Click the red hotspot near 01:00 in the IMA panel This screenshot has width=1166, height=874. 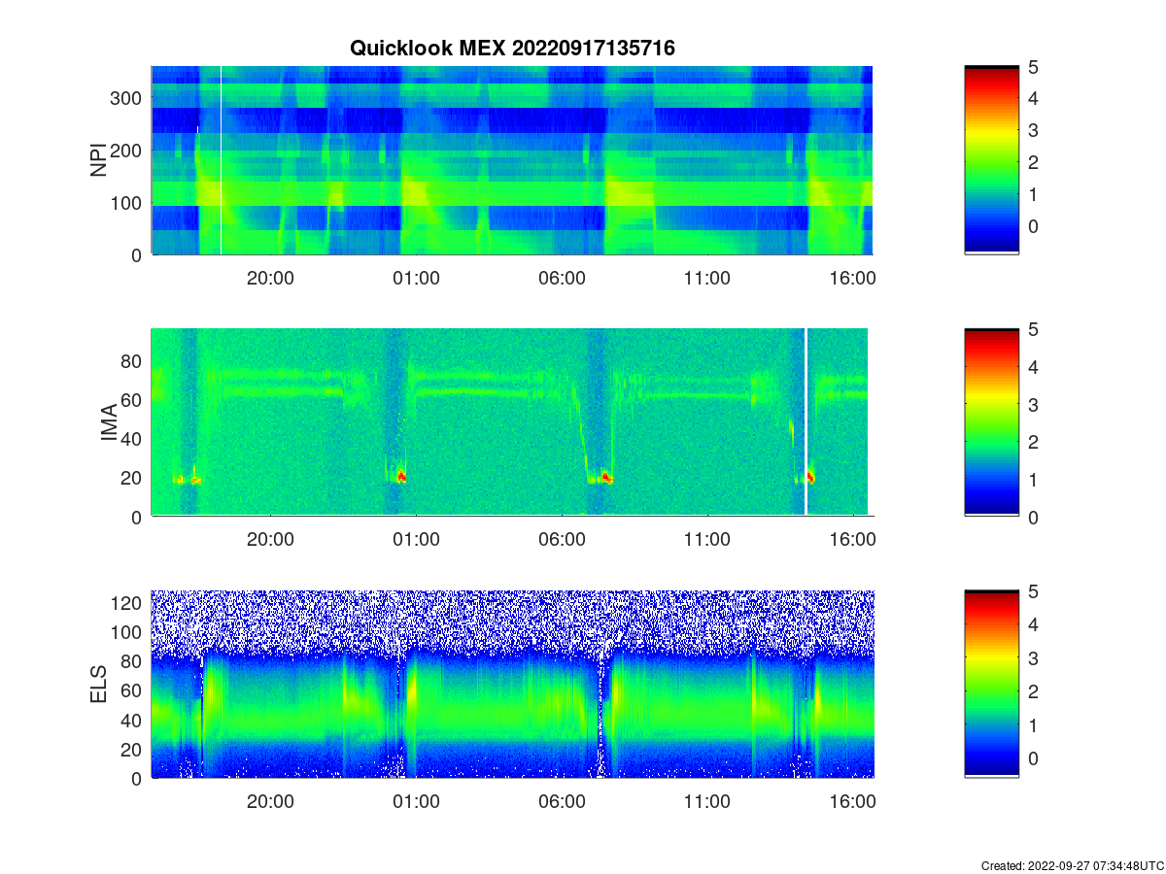401,476
